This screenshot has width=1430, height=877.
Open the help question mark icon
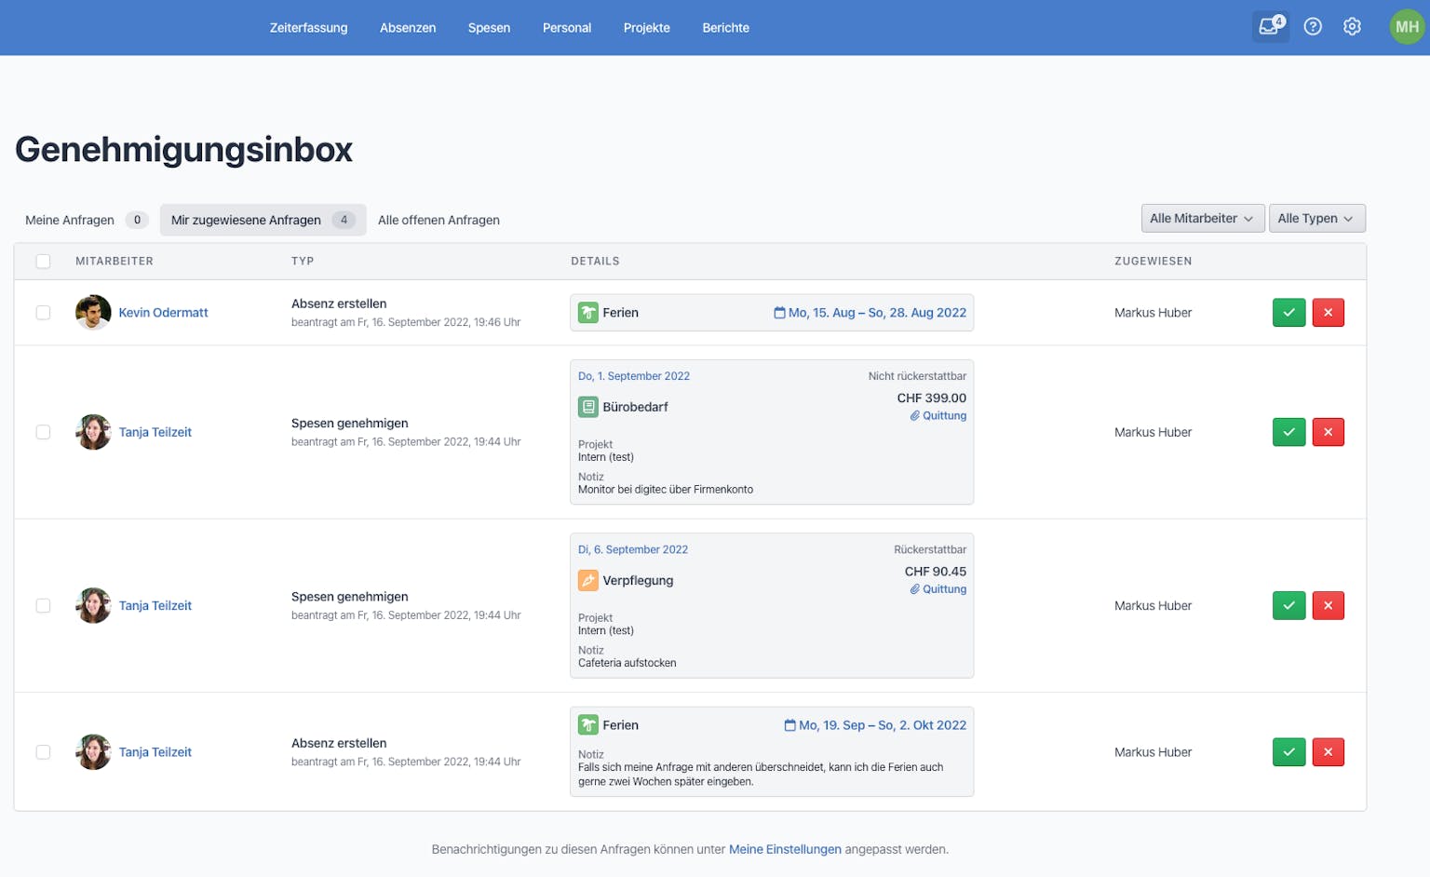[x=1313, y=27]
